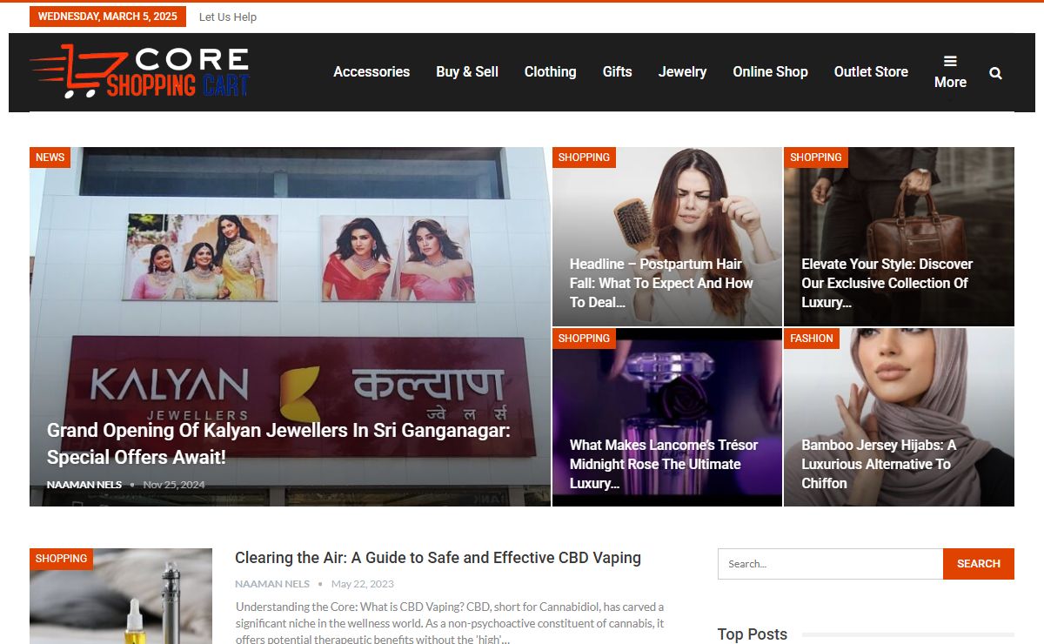Viewport: 1044px width, 644px height.
Task: Open Lancome Trésor Midnight Rose article
Action: 664,464
